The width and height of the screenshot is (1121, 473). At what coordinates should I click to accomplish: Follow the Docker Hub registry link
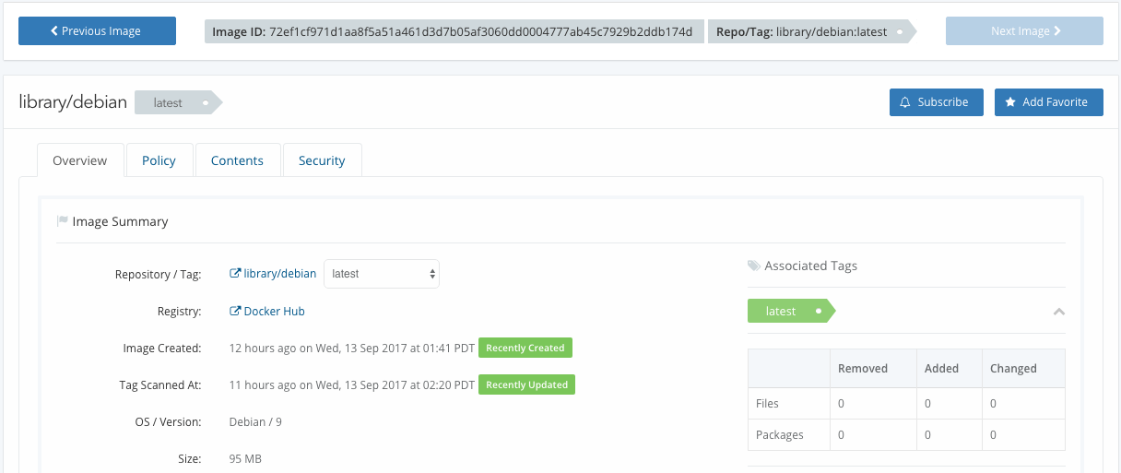(274, 312)
